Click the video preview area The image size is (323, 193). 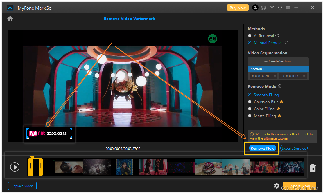tap(123, 86)
